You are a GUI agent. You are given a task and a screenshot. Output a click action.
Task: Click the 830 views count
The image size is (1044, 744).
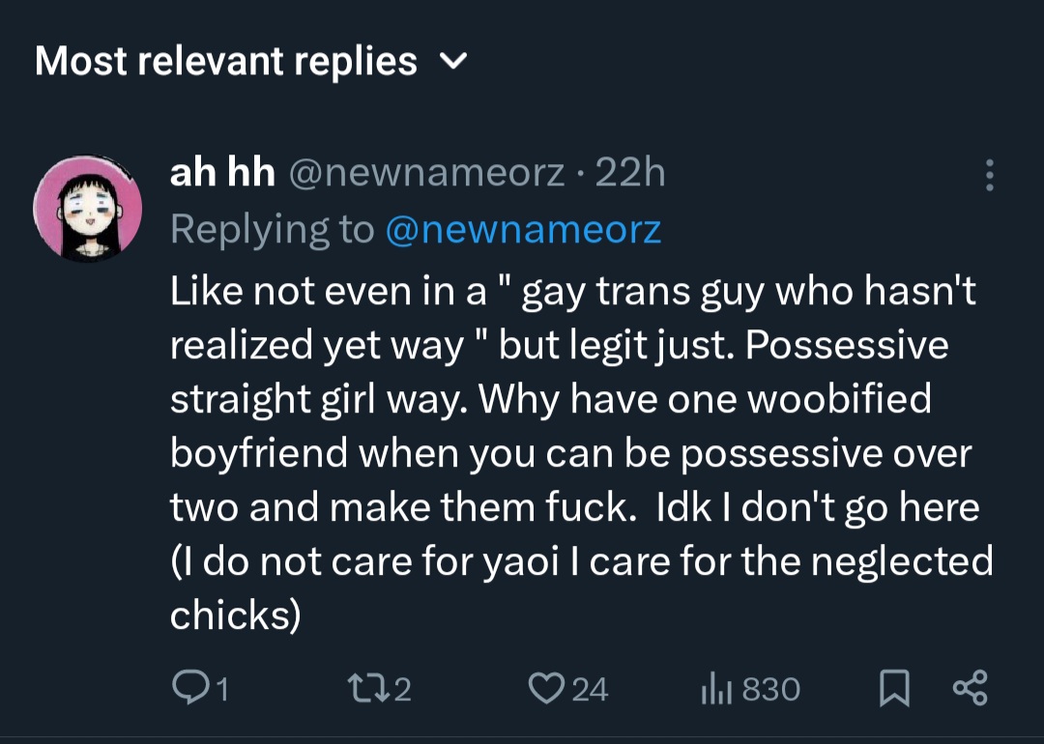pos(770,689)
